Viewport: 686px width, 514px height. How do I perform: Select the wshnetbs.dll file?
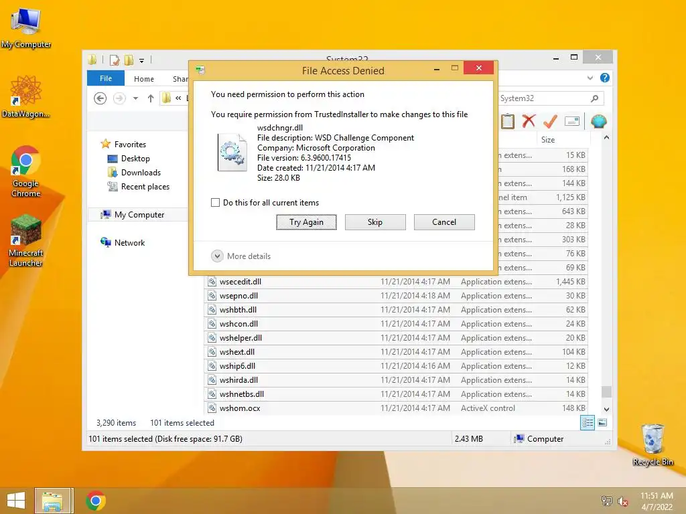(x=396, y=394)
